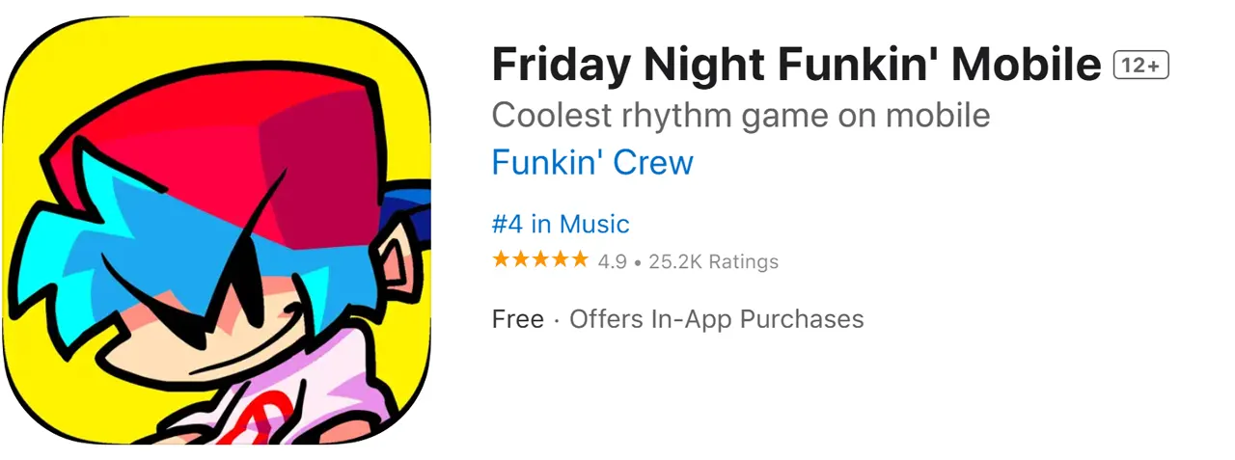Open the #4 in Music chart link

pyautogui.click(x=560, y=225)
